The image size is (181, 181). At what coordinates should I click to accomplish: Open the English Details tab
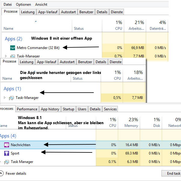click(95, 109)
